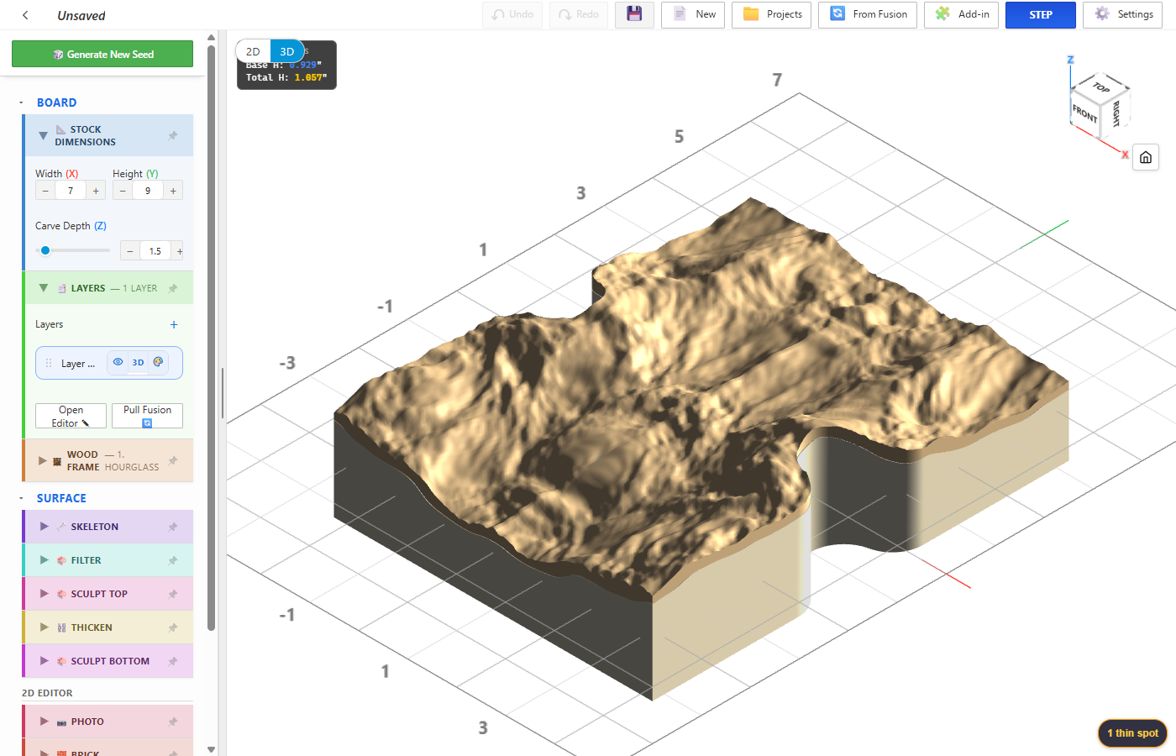Click Generate New Seed button
The width and height of the screenshot is (1176, 756).
102,54
